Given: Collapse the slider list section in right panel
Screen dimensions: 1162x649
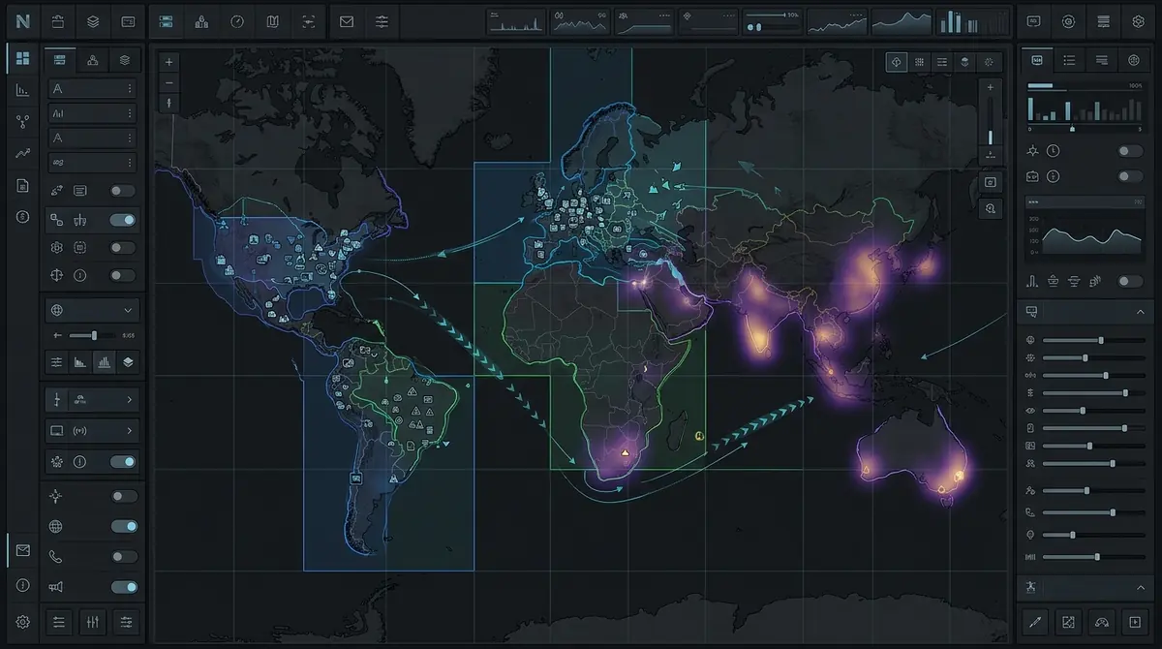Looking at the screenshot, I should point(1140,312).
